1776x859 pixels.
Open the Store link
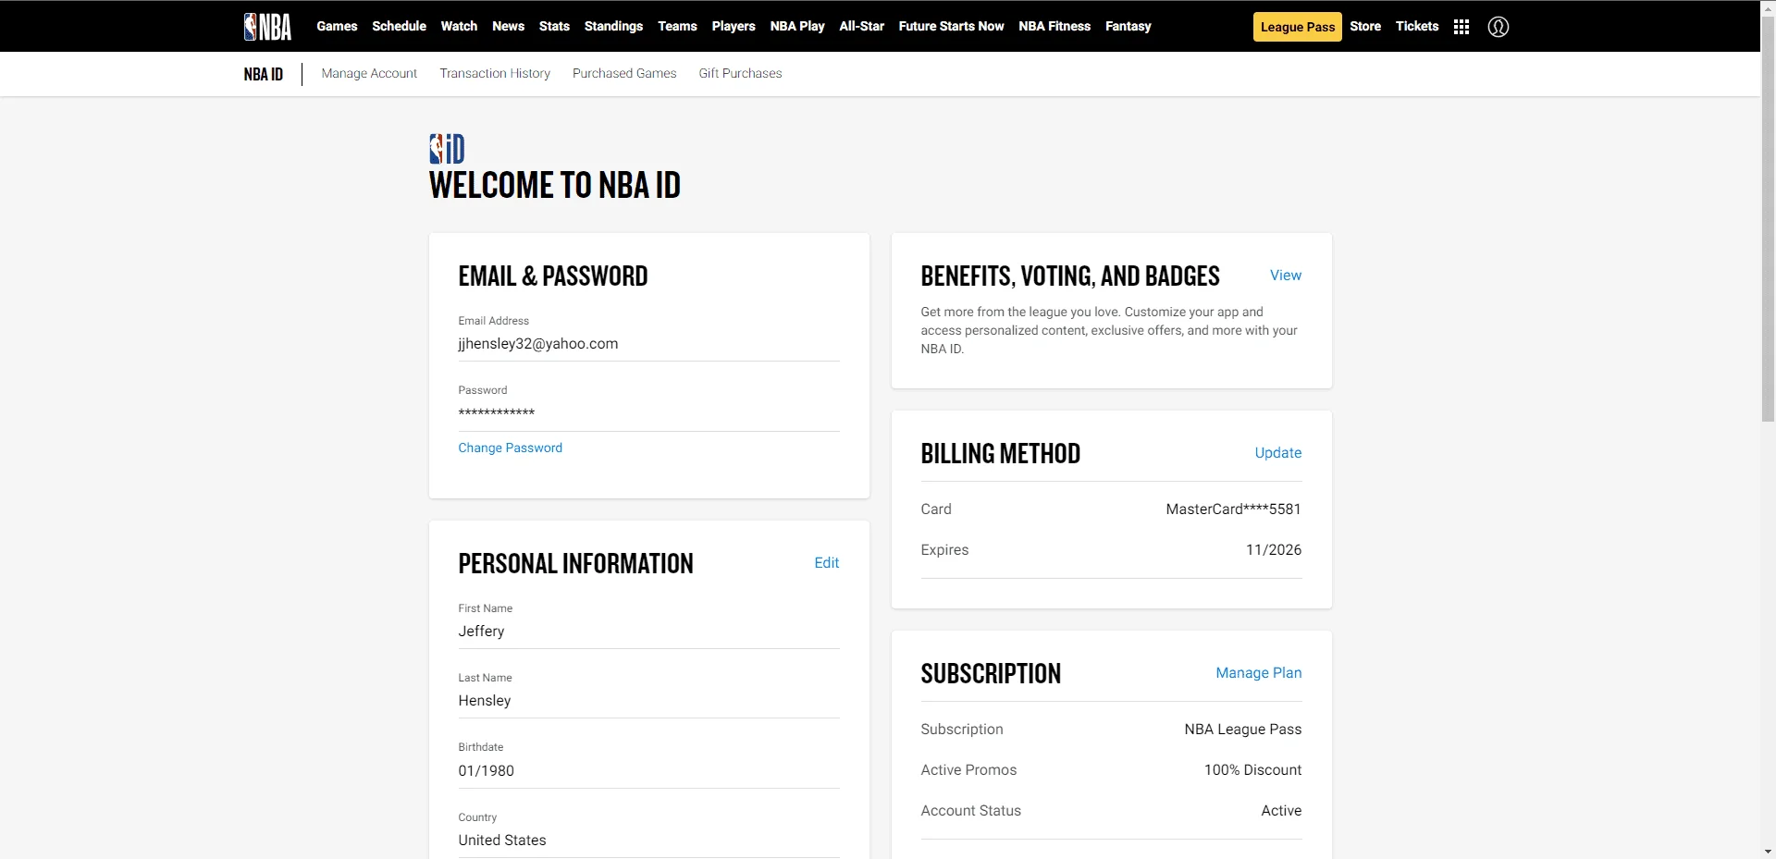coord(1365,26)
